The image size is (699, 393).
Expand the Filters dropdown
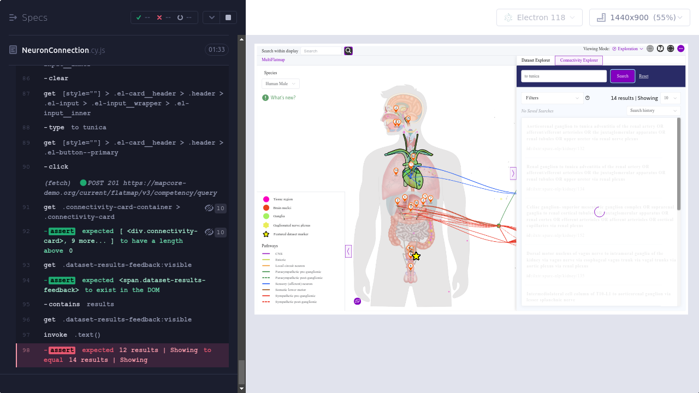(552, 98)
